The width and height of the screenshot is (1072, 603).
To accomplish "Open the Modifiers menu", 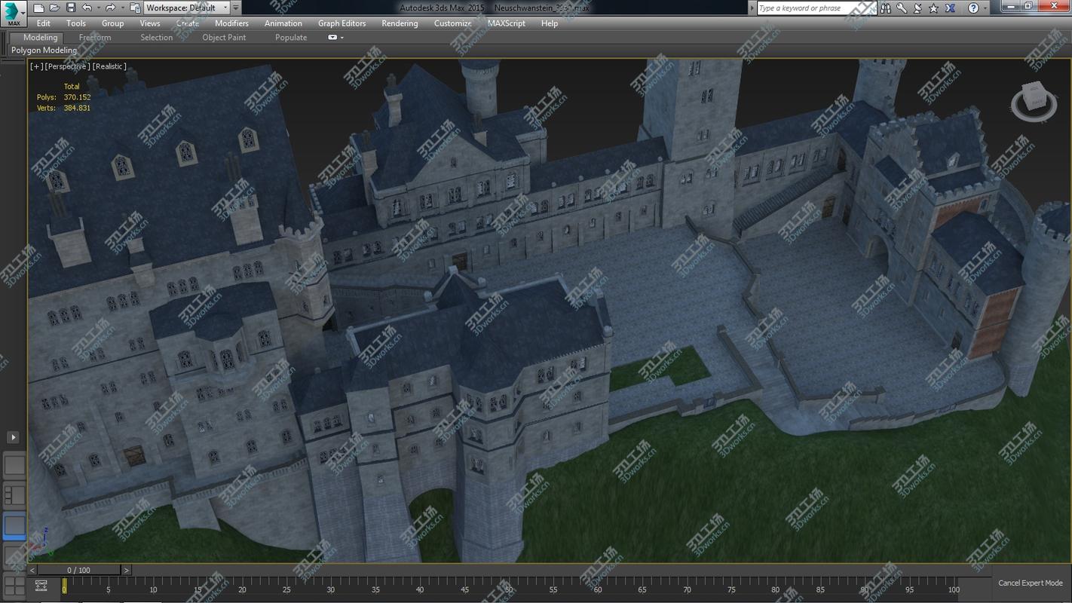I will click(232, 23).
